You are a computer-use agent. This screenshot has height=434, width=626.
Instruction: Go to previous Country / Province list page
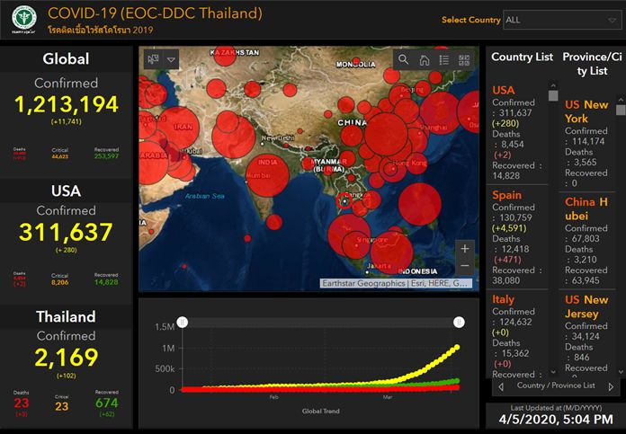[500, 386]
